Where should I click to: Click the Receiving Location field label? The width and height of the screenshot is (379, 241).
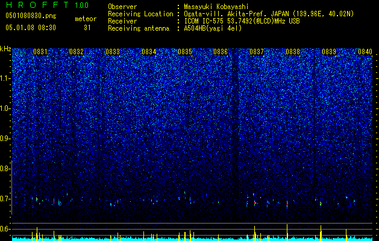click(x=140, y=14)
